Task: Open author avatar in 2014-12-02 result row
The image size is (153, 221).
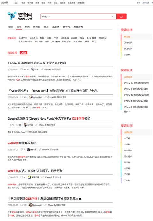Action: [x=29, y=177]
